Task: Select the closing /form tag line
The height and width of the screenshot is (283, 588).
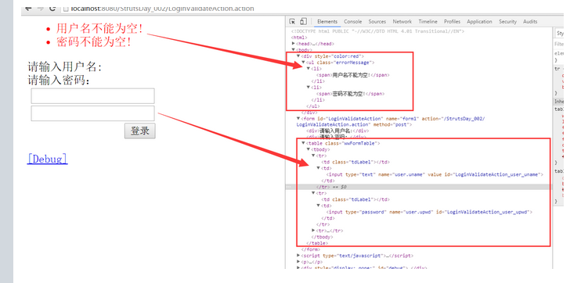Action: pyautogui.click(x=311, y=249)
